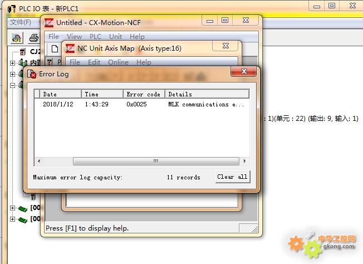Open File menu in NC Unit Axis Map window
363x264 pixels.
pos(75,62)
